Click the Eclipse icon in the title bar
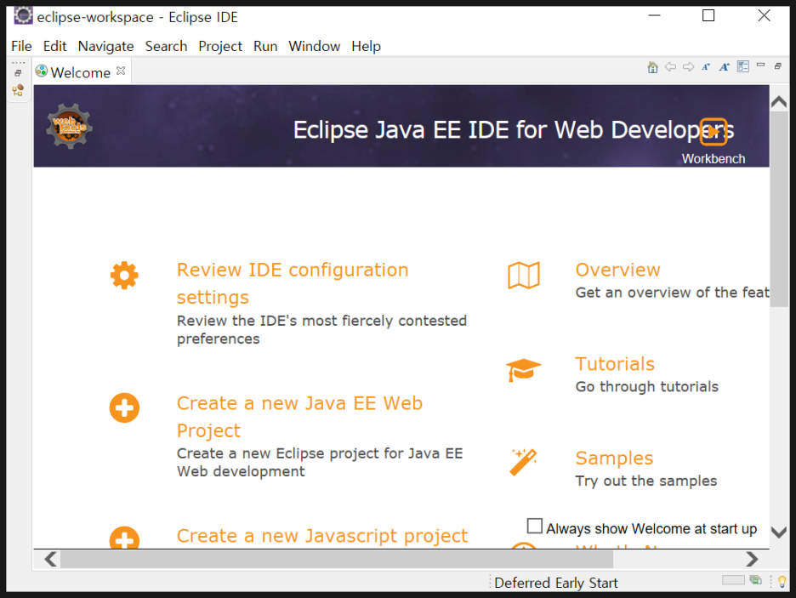This screenshot has width=796, height=598. point(23,15)
